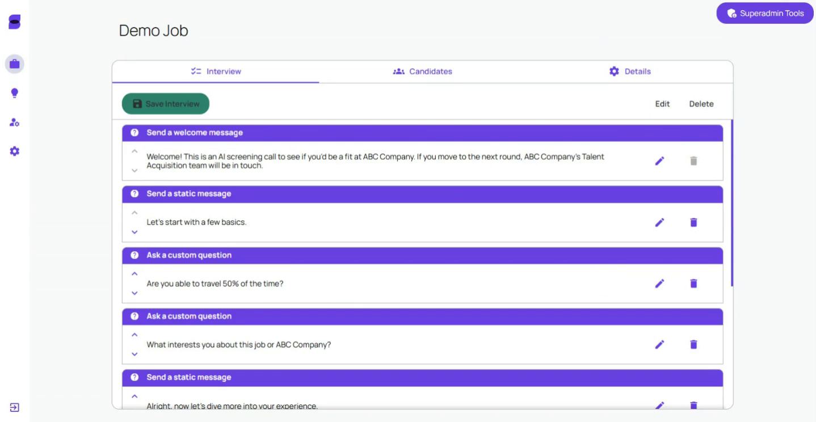Select the welcome message body text
This screenshot has height=422, width=816.
pos(375,161)
